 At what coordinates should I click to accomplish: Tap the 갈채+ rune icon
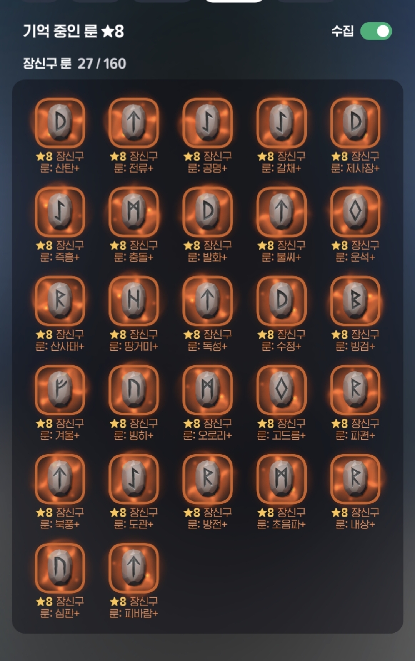282,122
